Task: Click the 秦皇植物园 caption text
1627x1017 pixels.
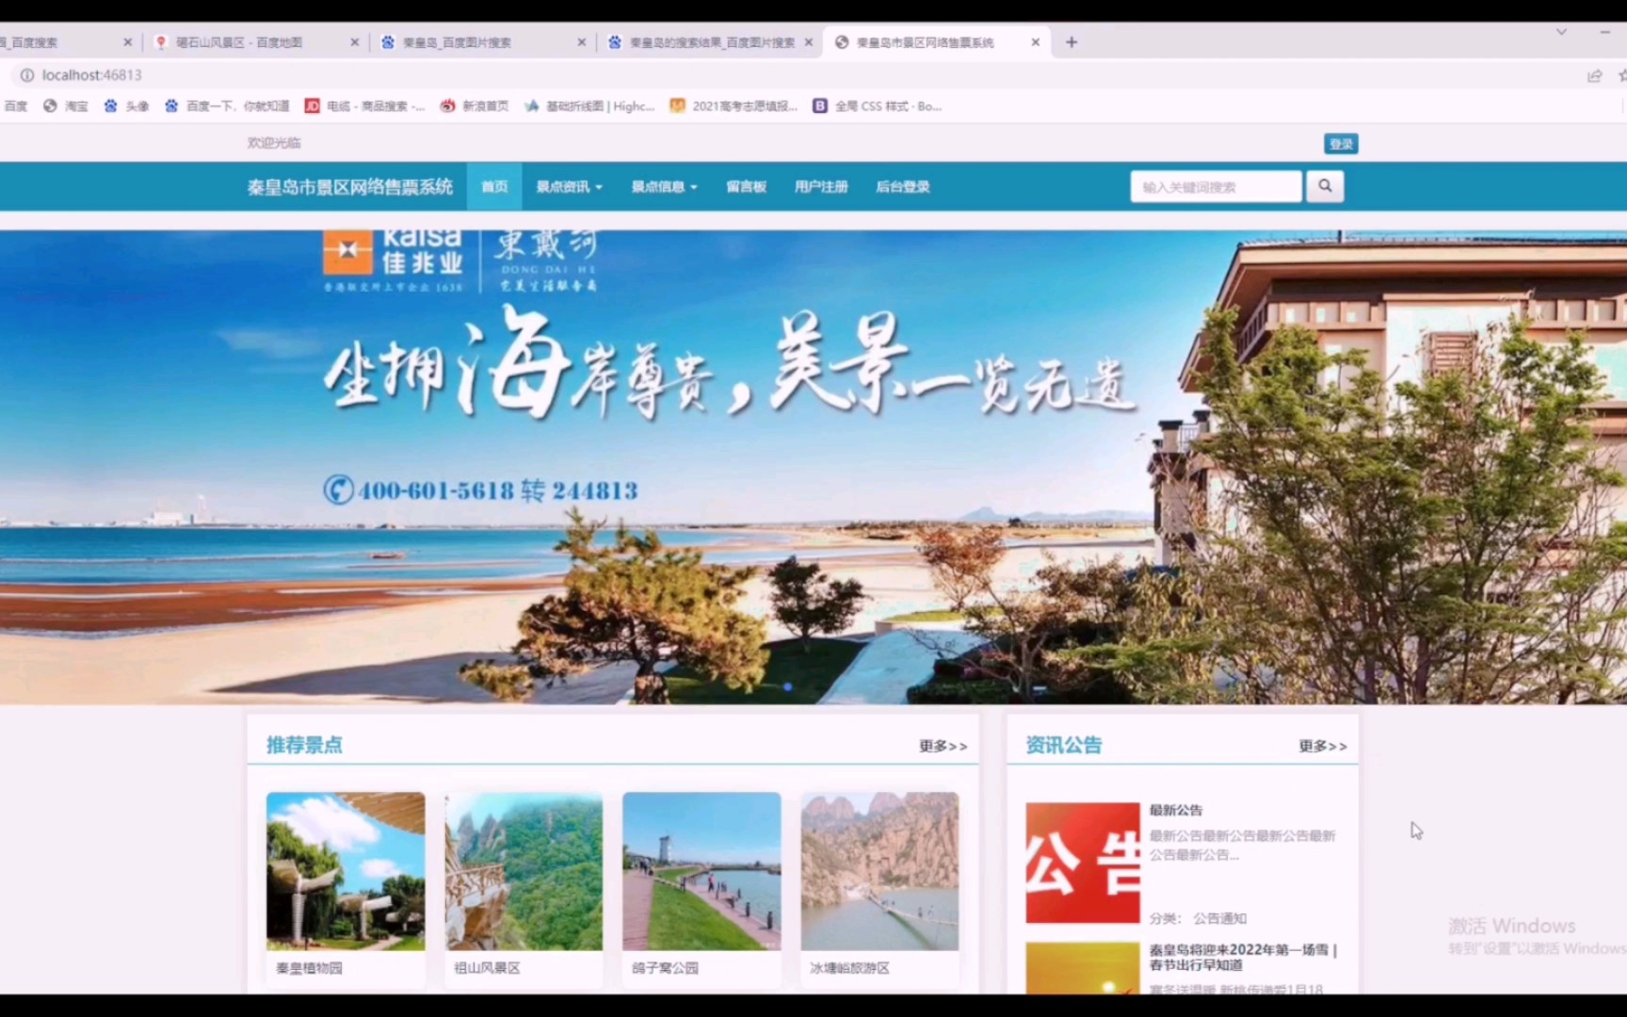Action: click(309, 968)
